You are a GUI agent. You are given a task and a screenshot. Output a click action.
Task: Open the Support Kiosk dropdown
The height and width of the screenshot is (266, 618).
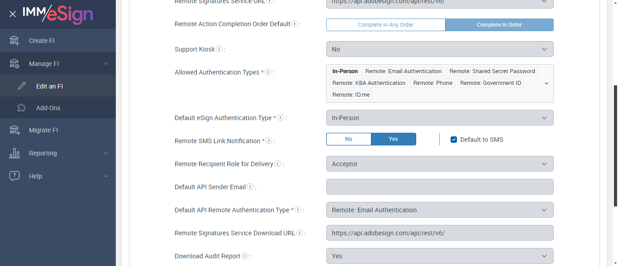click(x=439, y=49)
